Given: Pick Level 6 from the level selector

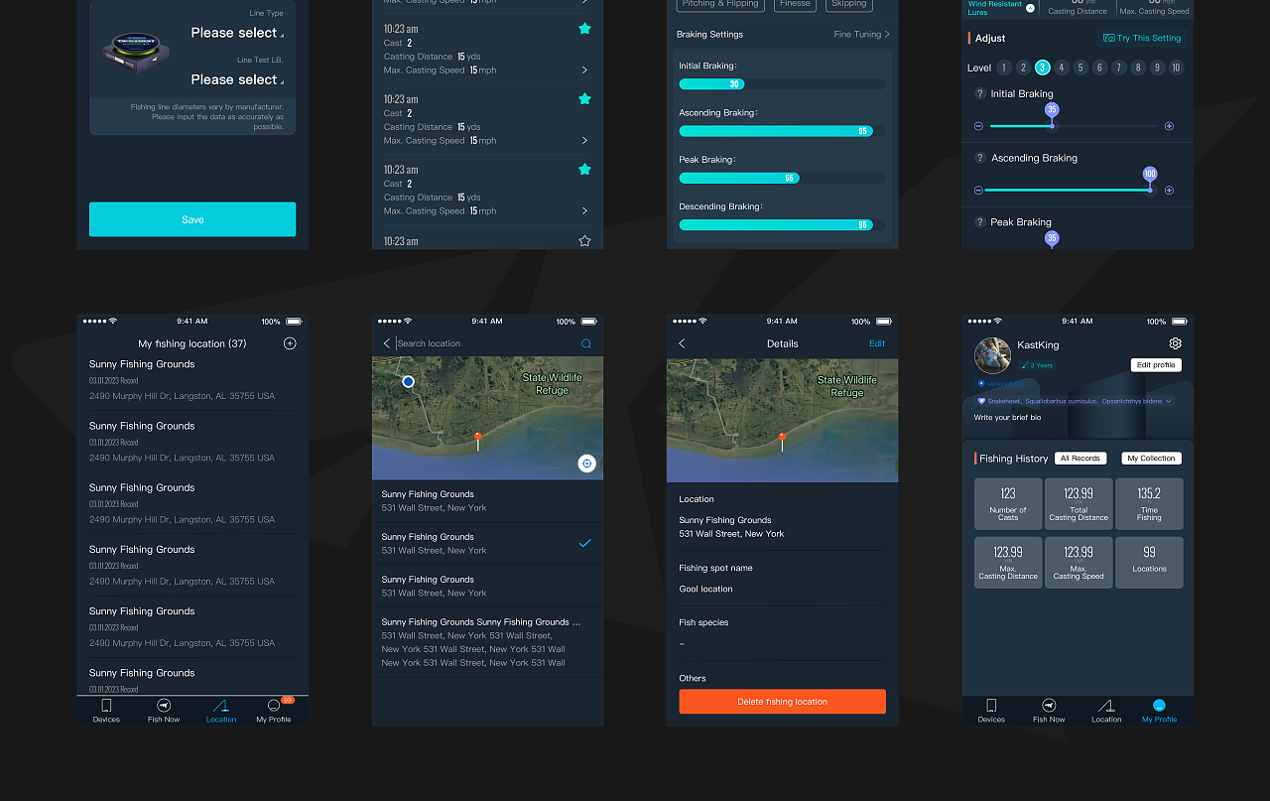Looking at the screenshot, I should point(1099,67).
